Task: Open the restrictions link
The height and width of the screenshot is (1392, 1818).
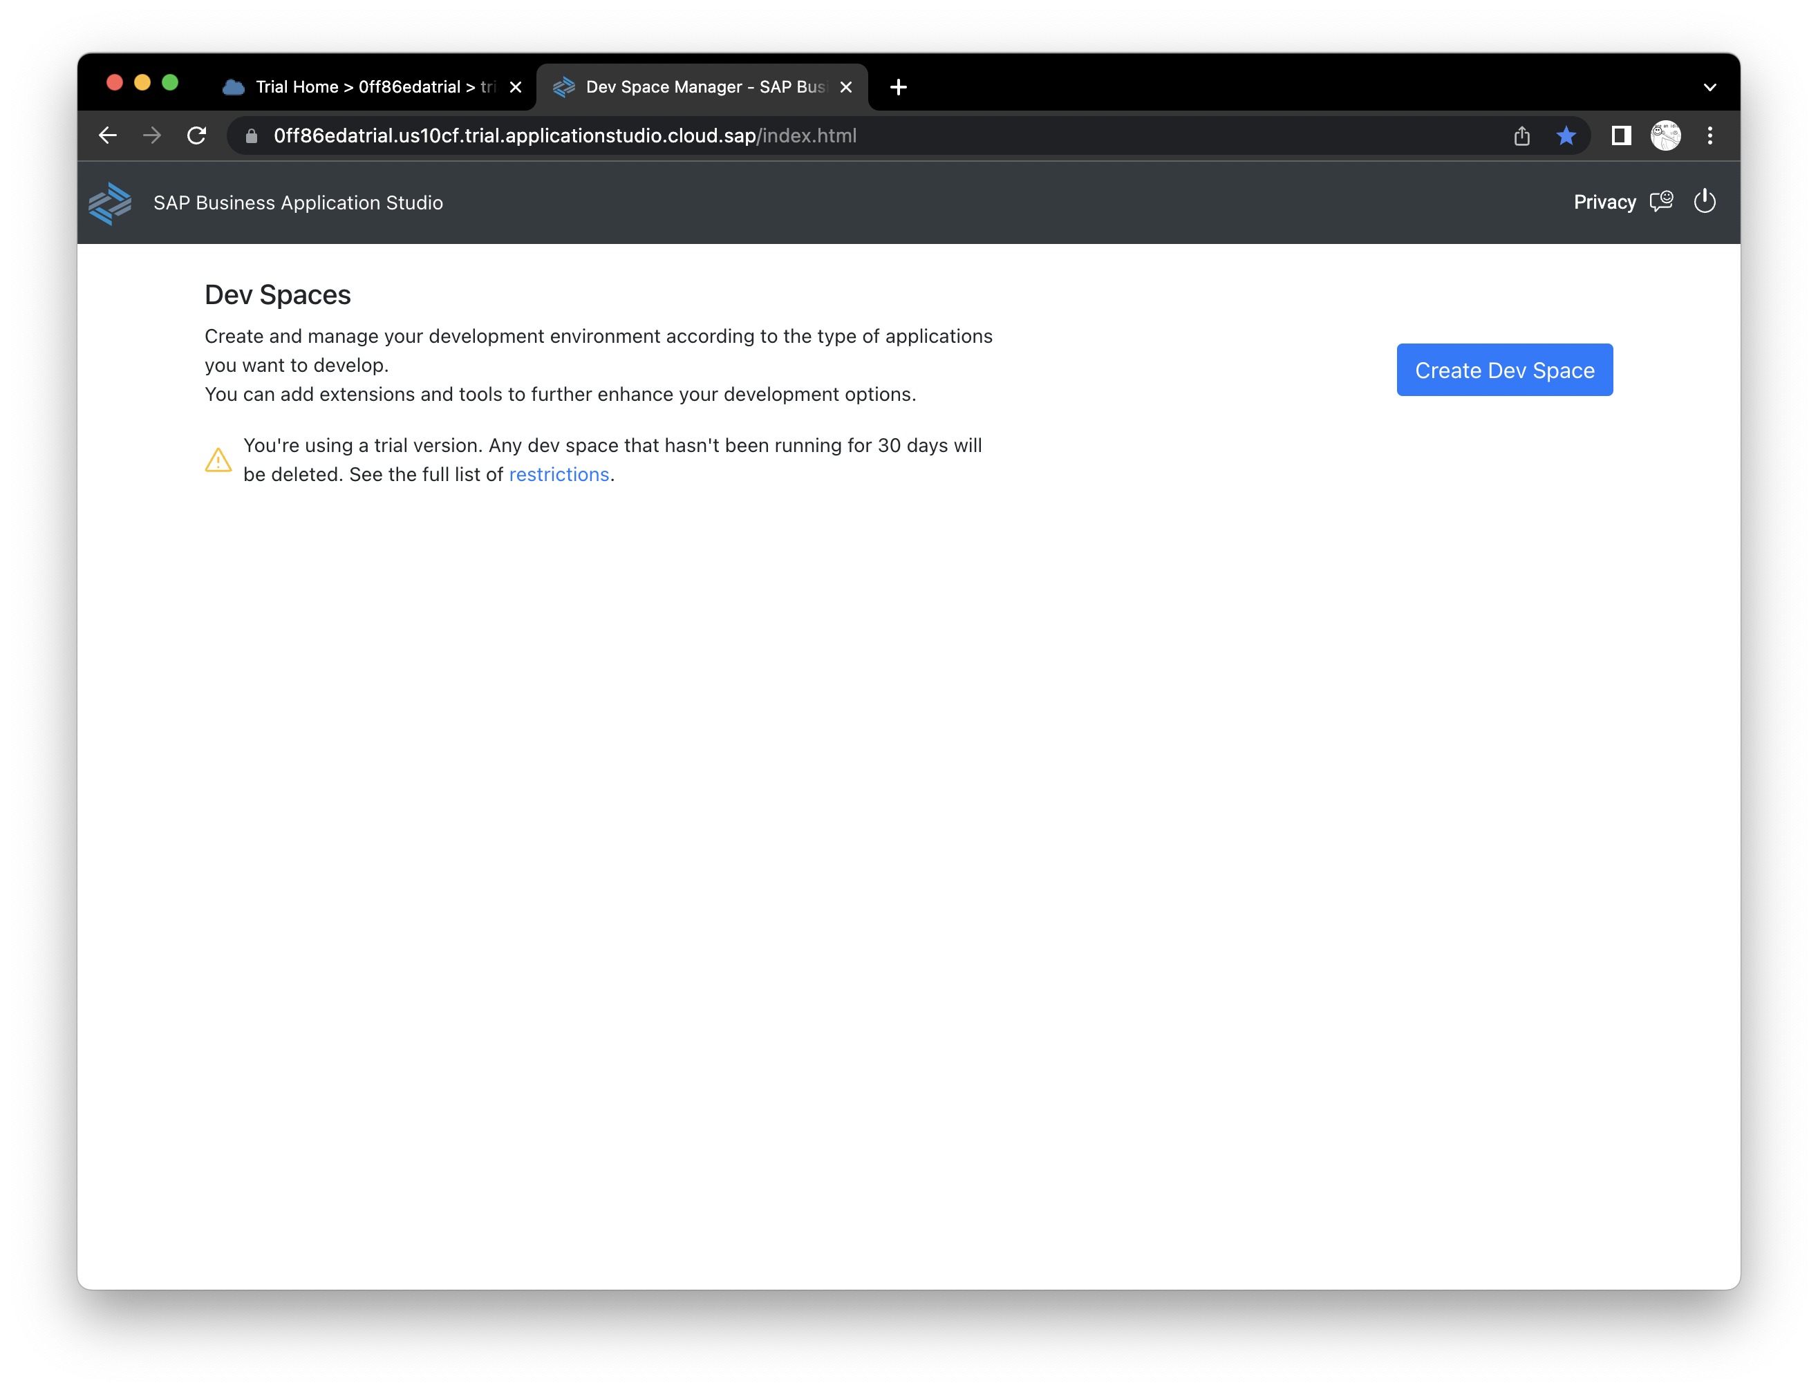Action: (559, 474)
